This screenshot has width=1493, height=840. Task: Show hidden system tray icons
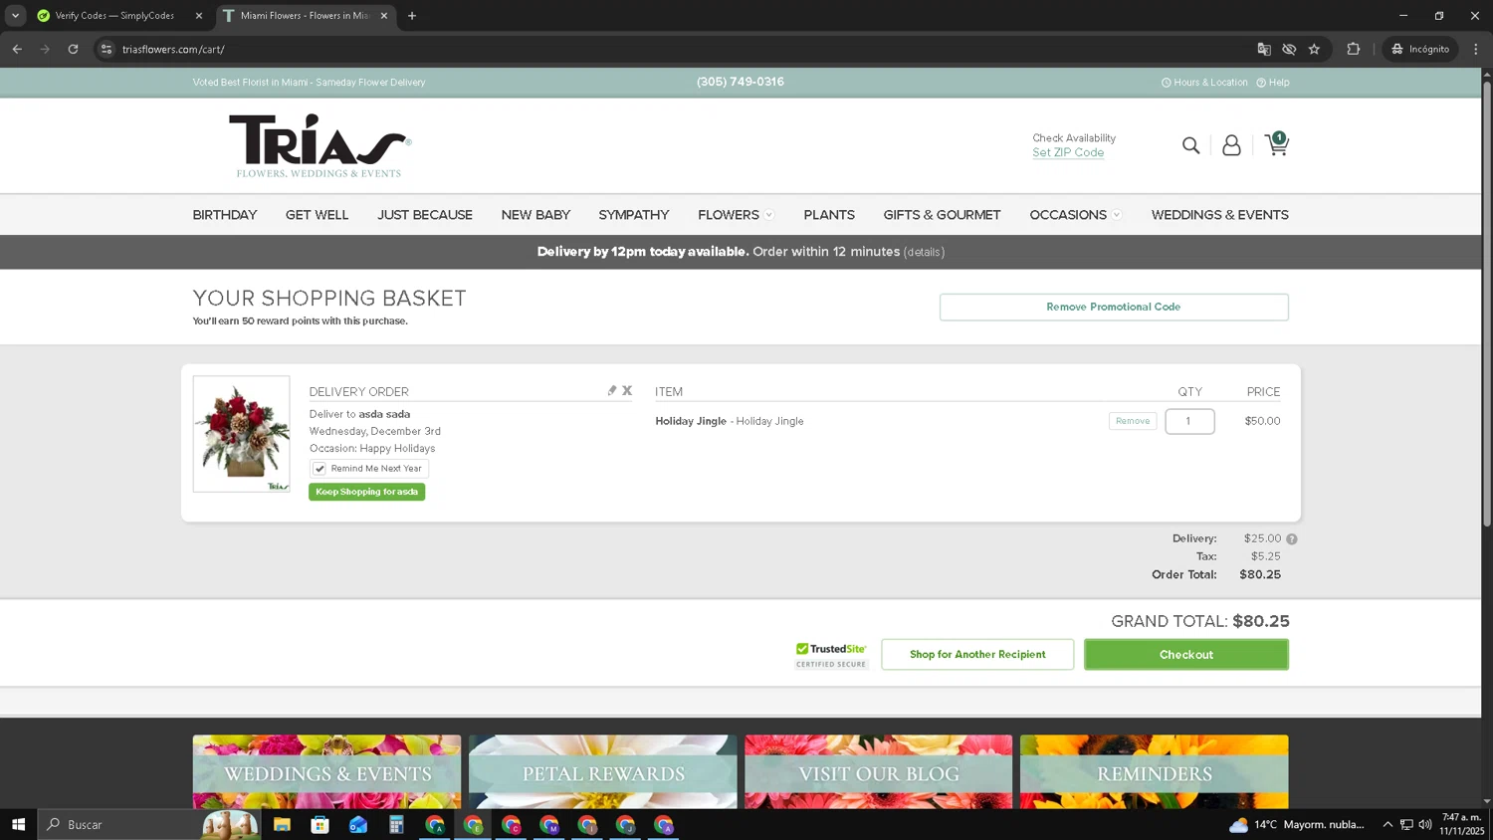point(1387,824)
